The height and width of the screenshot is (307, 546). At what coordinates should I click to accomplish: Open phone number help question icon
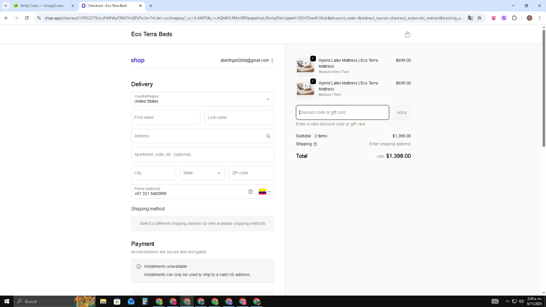pos(250,192)
